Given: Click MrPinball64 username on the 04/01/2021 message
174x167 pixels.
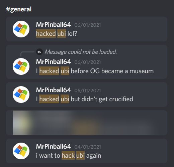Looking at the screenshot, I should 54,146.
